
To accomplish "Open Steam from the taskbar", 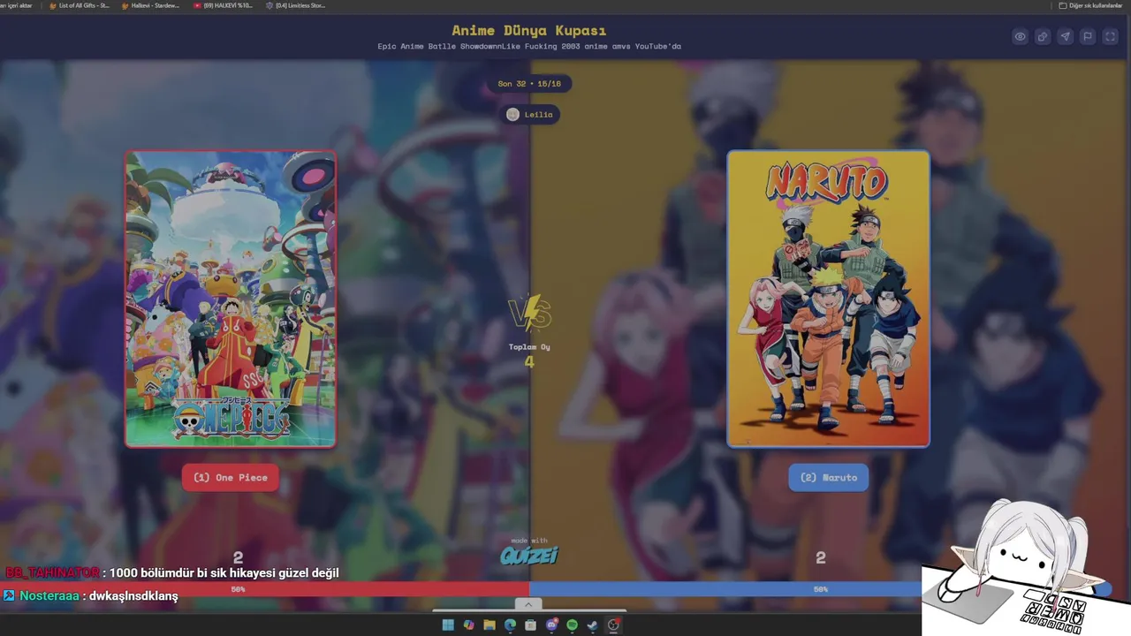I will 592,625.
